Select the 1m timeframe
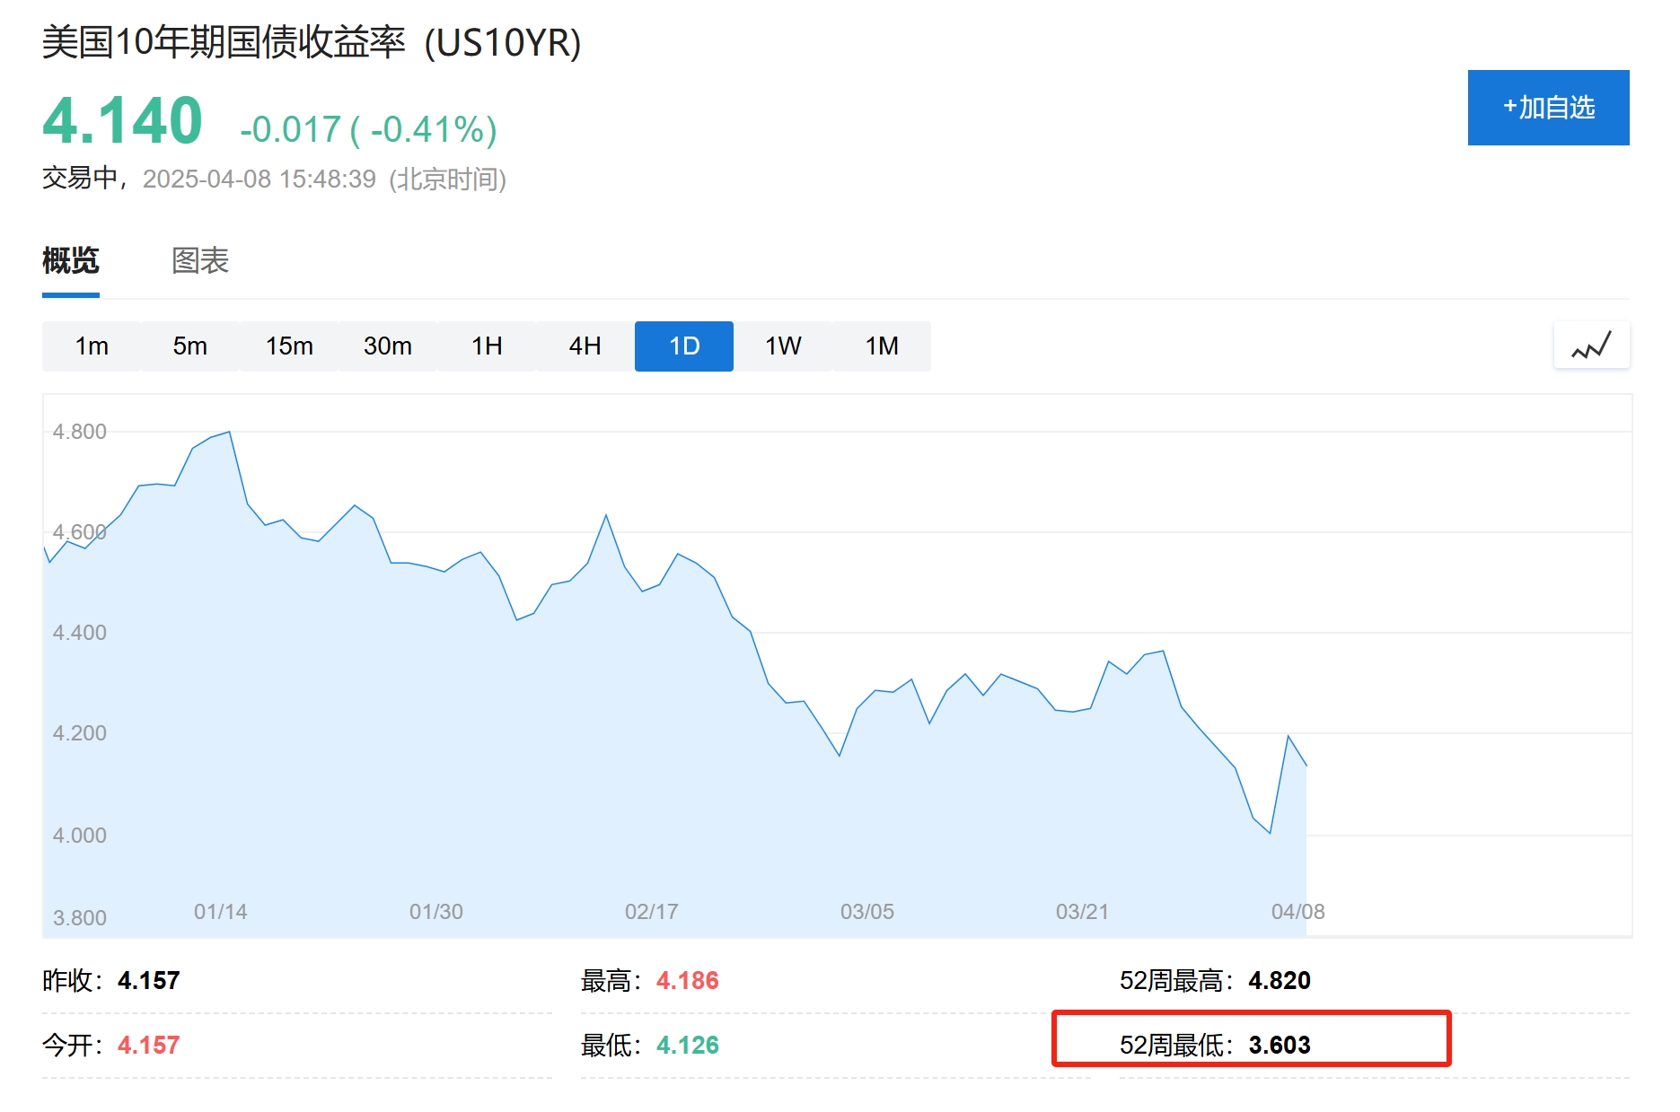 (91, 346)
